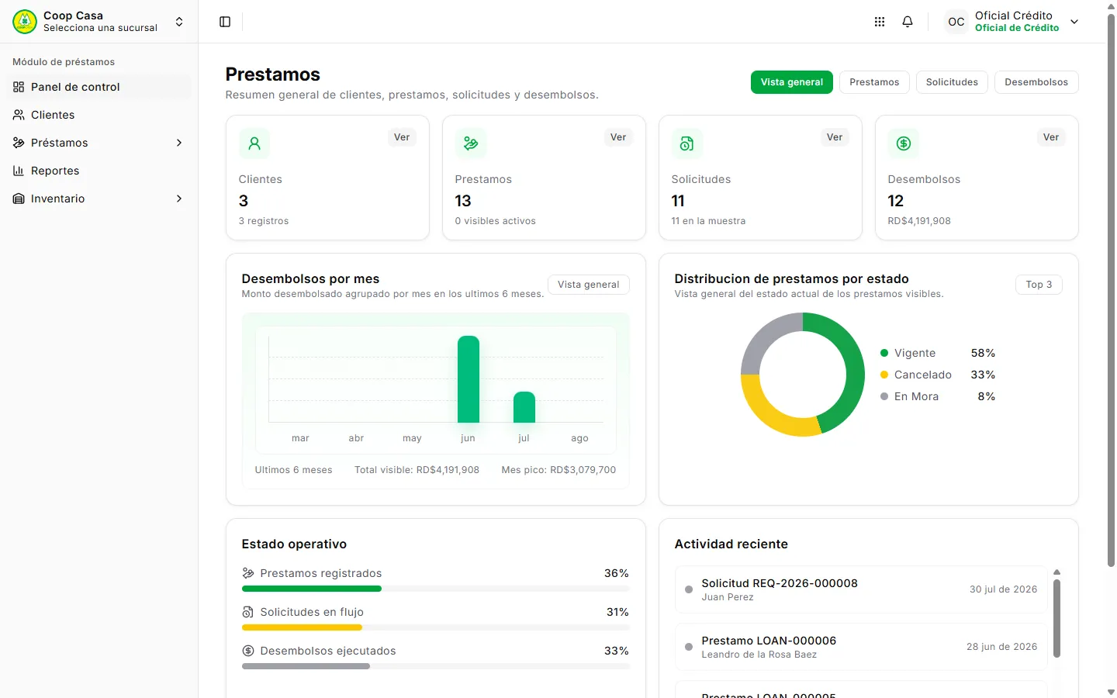
Task: Click the page scroll-down arrow
Action: [x=1111, y=692]
